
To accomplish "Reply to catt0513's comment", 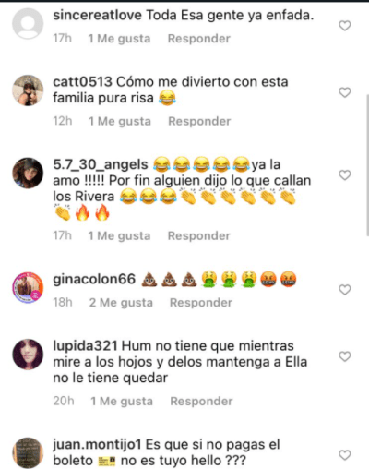I will (x=199, y=121).
